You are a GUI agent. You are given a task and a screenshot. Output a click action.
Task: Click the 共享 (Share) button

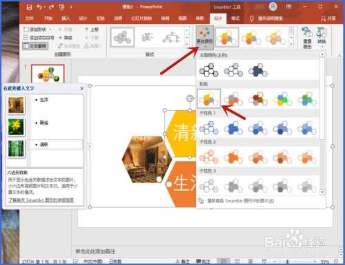point(328,19)
